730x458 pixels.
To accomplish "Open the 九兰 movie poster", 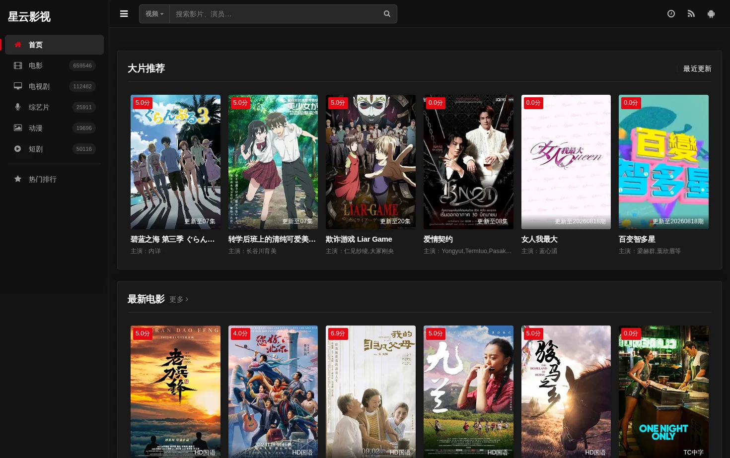I will [x=468, y=392].
